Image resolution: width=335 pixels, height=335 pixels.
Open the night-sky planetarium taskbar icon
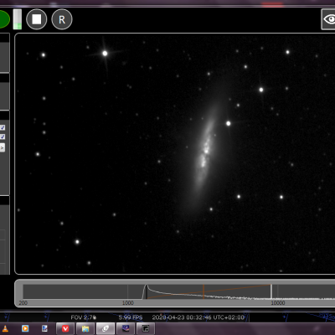click(126, 328)
